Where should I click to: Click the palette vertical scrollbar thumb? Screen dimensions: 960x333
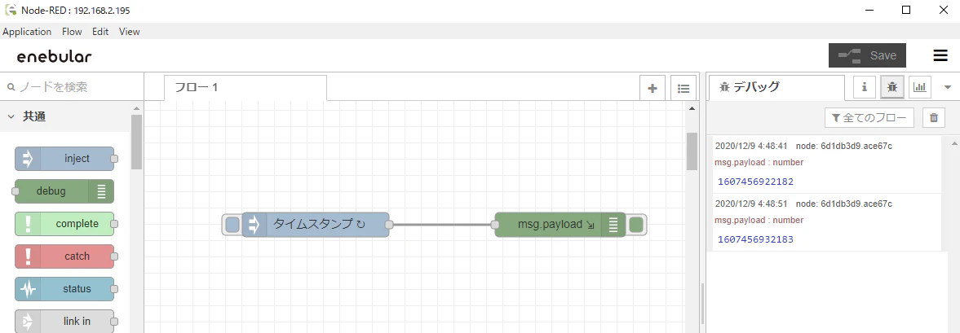click(136, 142)
